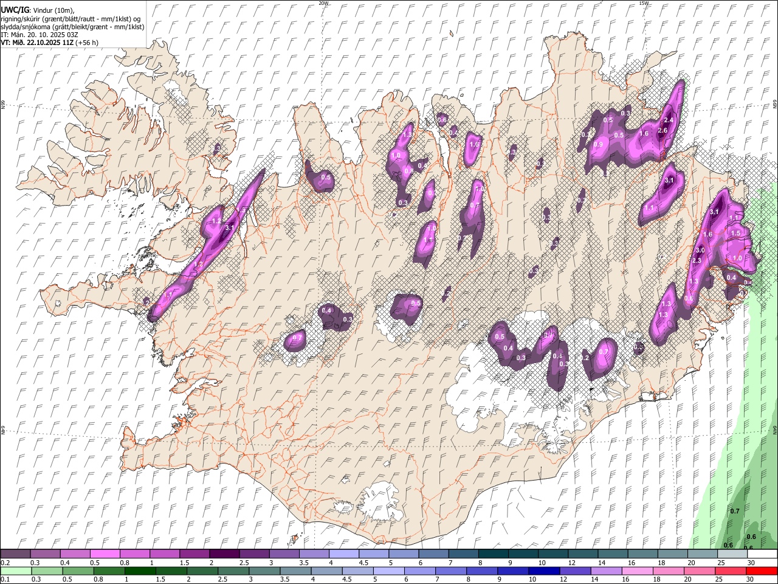The width and height of the screenshot is (778, 584).
Task: Select the valid time 'VT: Mið. 22.10.2025 11Z'
Action: [38, 43]
